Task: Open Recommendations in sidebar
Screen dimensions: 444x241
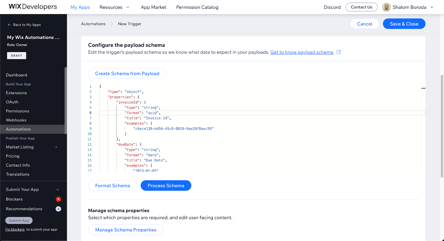Action: [24, 209]
